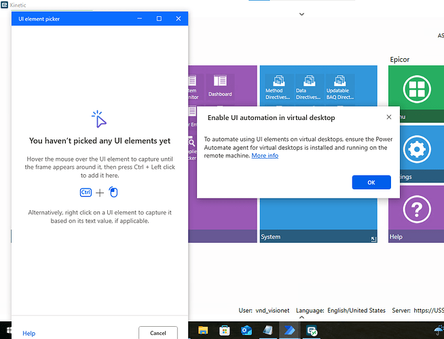The height and width of the screenshot is (339, 444).
Task: Open the Data Directives tile
Action: (308, 87)
